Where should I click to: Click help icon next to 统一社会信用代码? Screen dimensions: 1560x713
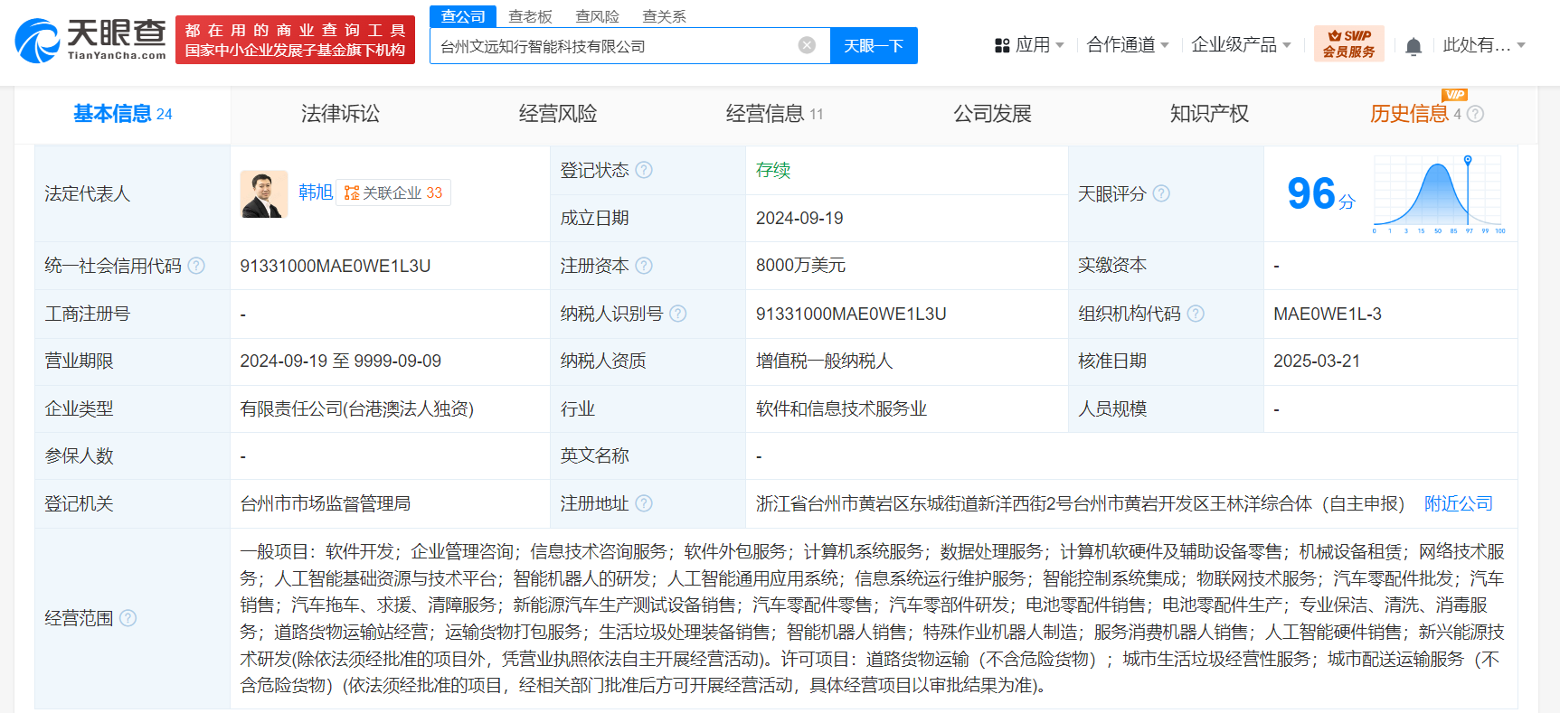[196, 266]
